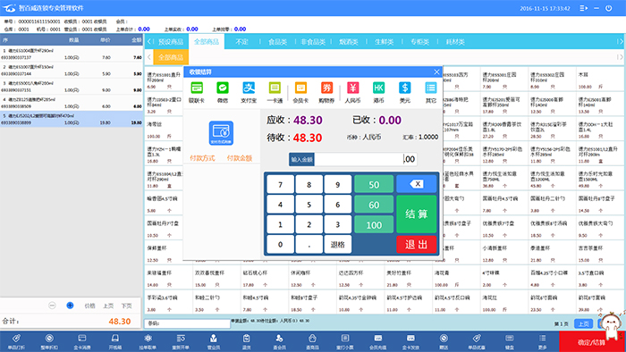Open 其它 other payment options icon
626x352 pixels.
pos(431,92)
